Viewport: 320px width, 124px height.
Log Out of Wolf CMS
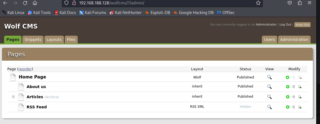tap(285, 24)
